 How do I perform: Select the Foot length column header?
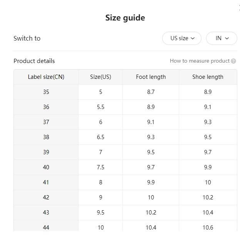[x=151, y=77]
